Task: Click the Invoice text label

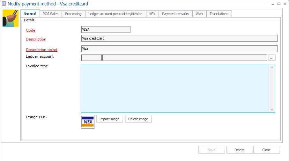Action: (x=37, y=66)
